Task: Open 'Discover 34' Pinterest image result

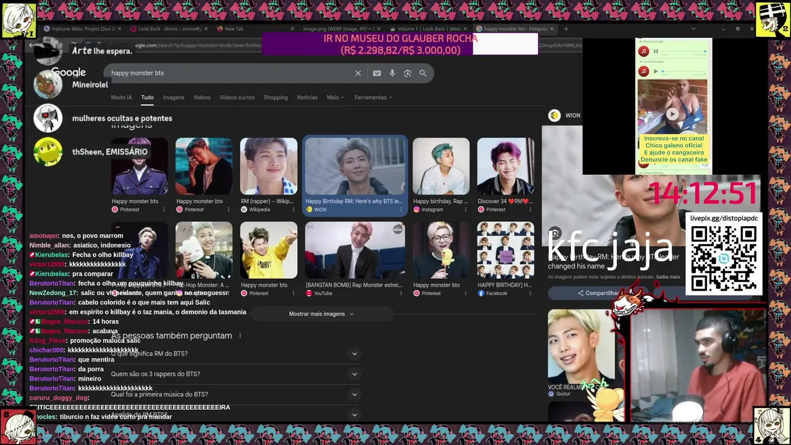Action: [505, 176]
